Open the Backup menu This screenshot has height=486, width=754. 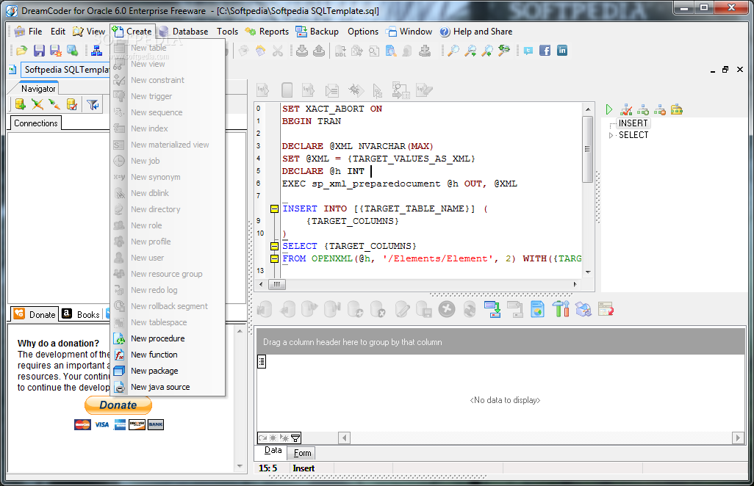click(x=317, y=32)
